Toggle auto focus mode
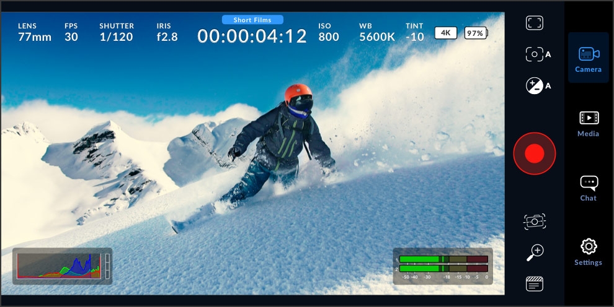Screen dimensions: 614x307 pos(537,54)
